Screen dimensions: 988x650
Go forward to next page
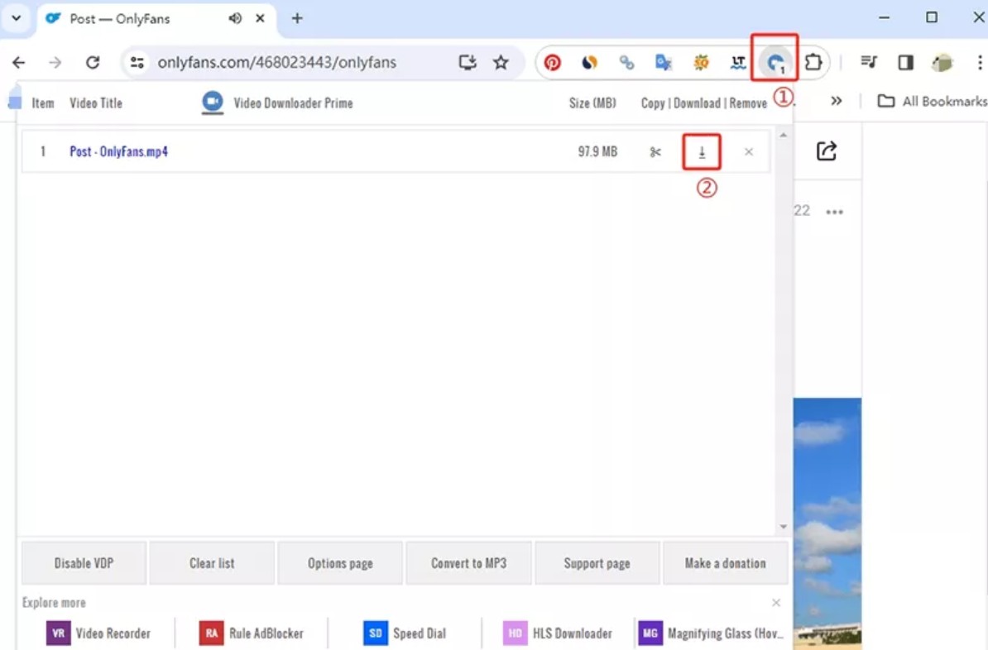tap(55, 62)
